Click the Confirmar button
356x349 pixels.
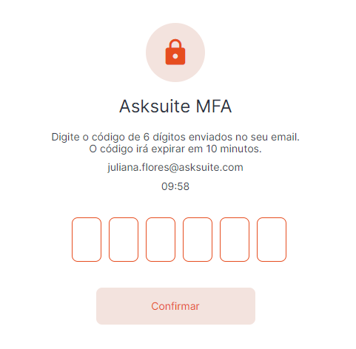click(x=175, y=306)
